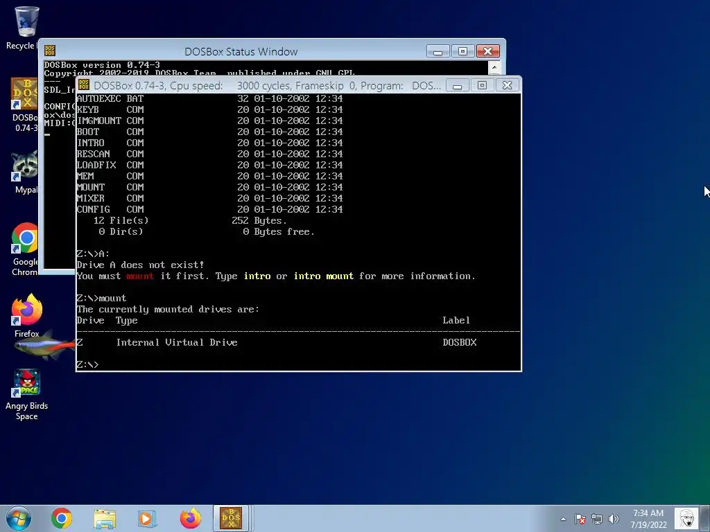710x532 pixels.
Task: Maximize the DOSBox Status Window
Action: [x=462, y=51]
